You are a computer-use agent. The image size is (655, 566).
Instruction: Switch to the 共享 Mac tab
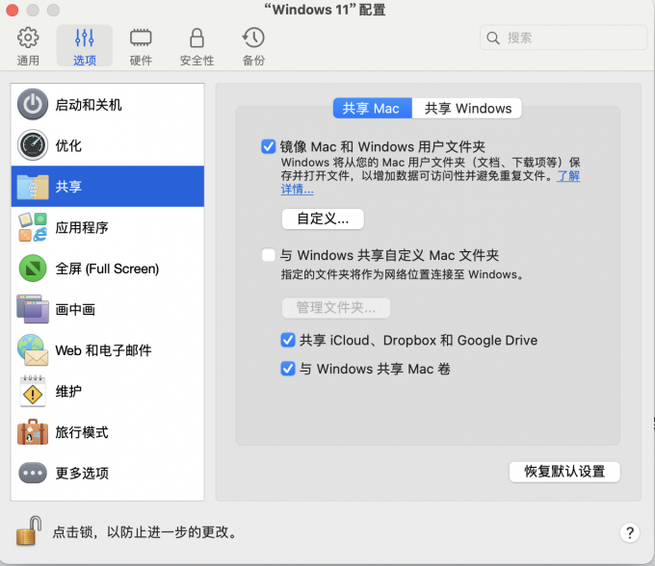(371, 109)
